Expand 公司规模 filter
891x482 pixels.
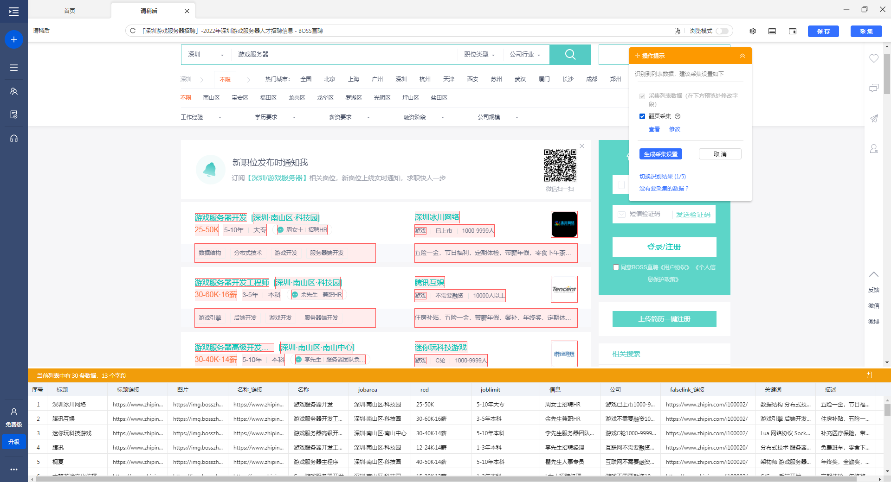pyautogui.click(x=498, y=117)
